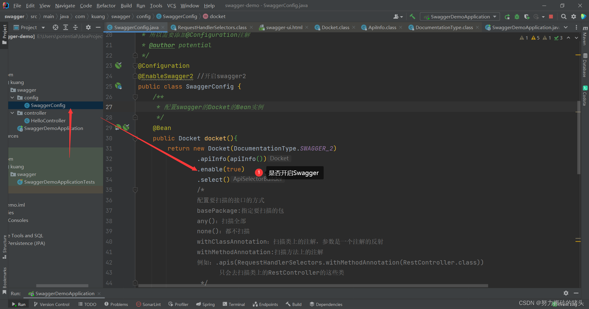Viewport: 589px width, 309px height.
Task: Start debugging with the bug icon
Action: click(x=517, y=17)
